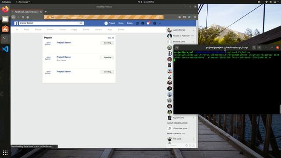Open Firefox from the Ubuntu dock
Viewport: 281px width, 158px height.
click(5, 9)
